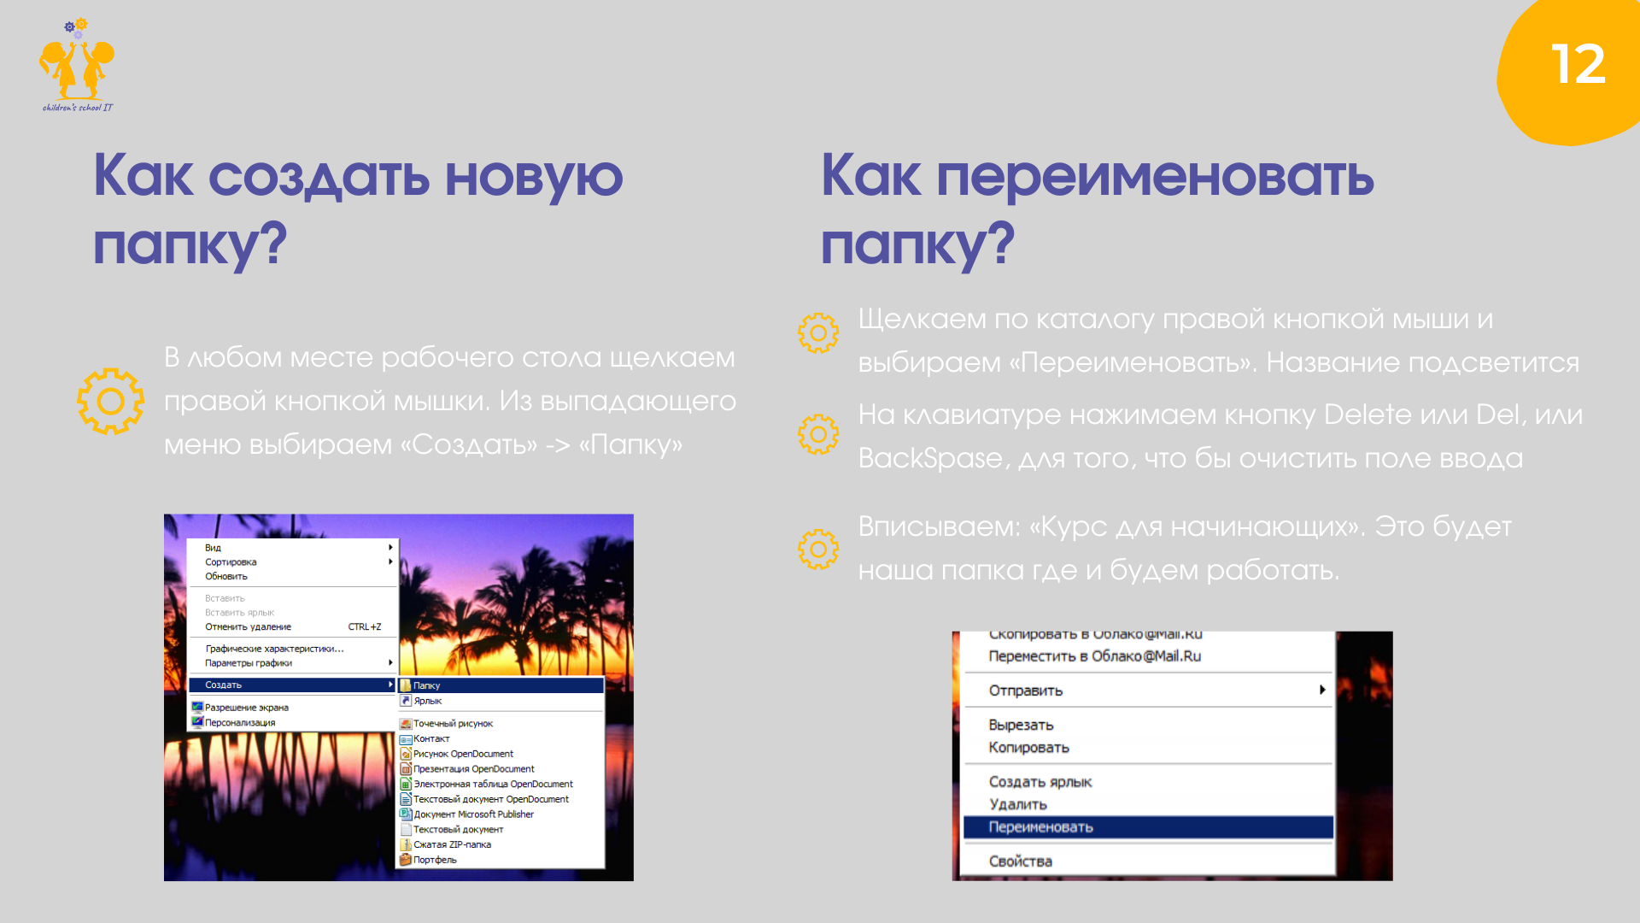
Task: Click the Портфель briefcase icon
Action: (406, 860)
